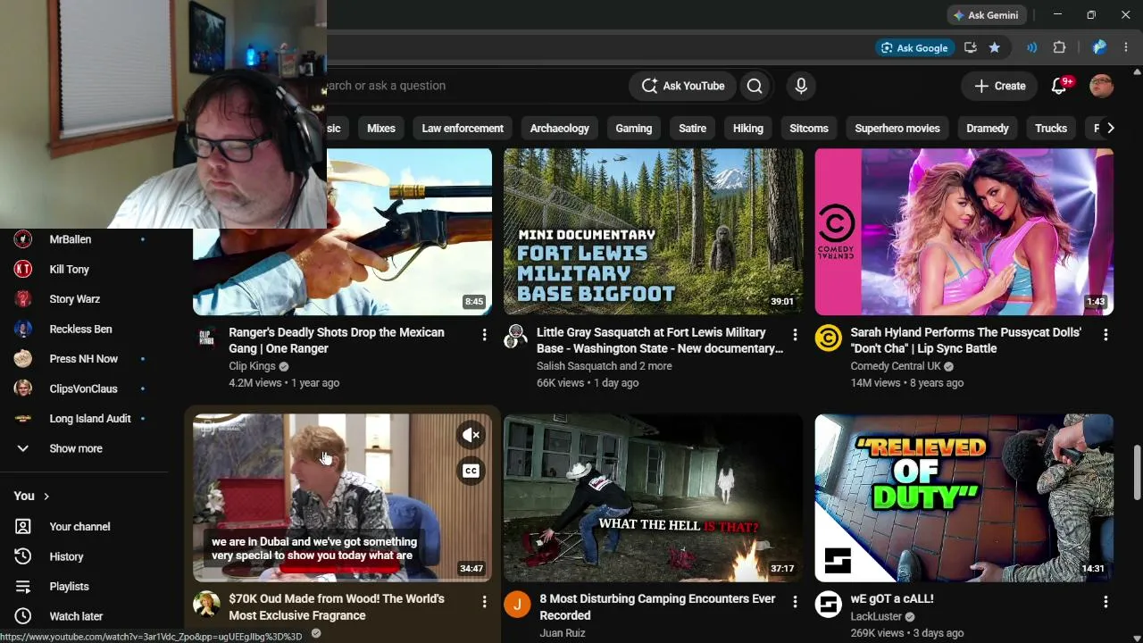The height and width of the screenshot is (643, 1143).
Task: Click the YouTube search magnifier icon
Action: pyautogui.click(x=755, y=86)
